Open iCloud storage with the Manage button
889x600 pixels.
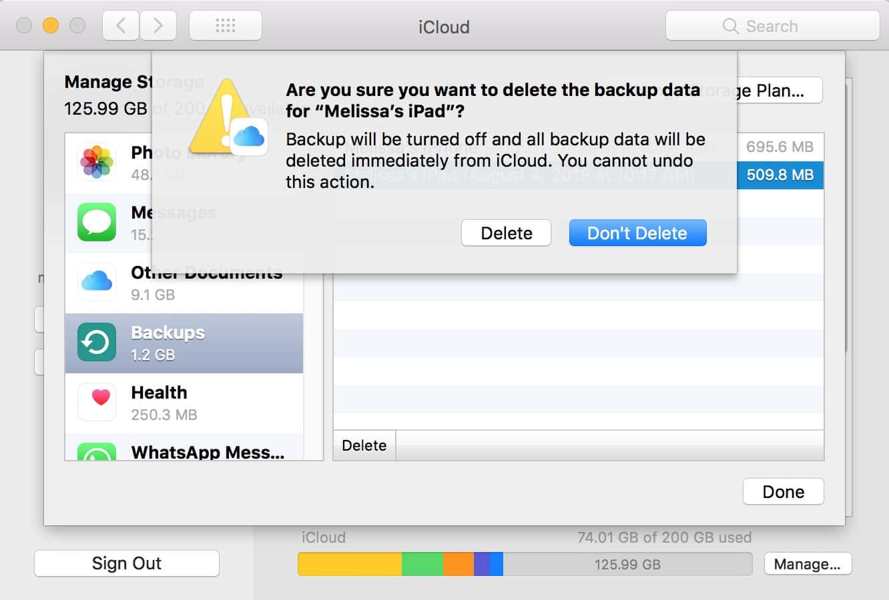808,563
